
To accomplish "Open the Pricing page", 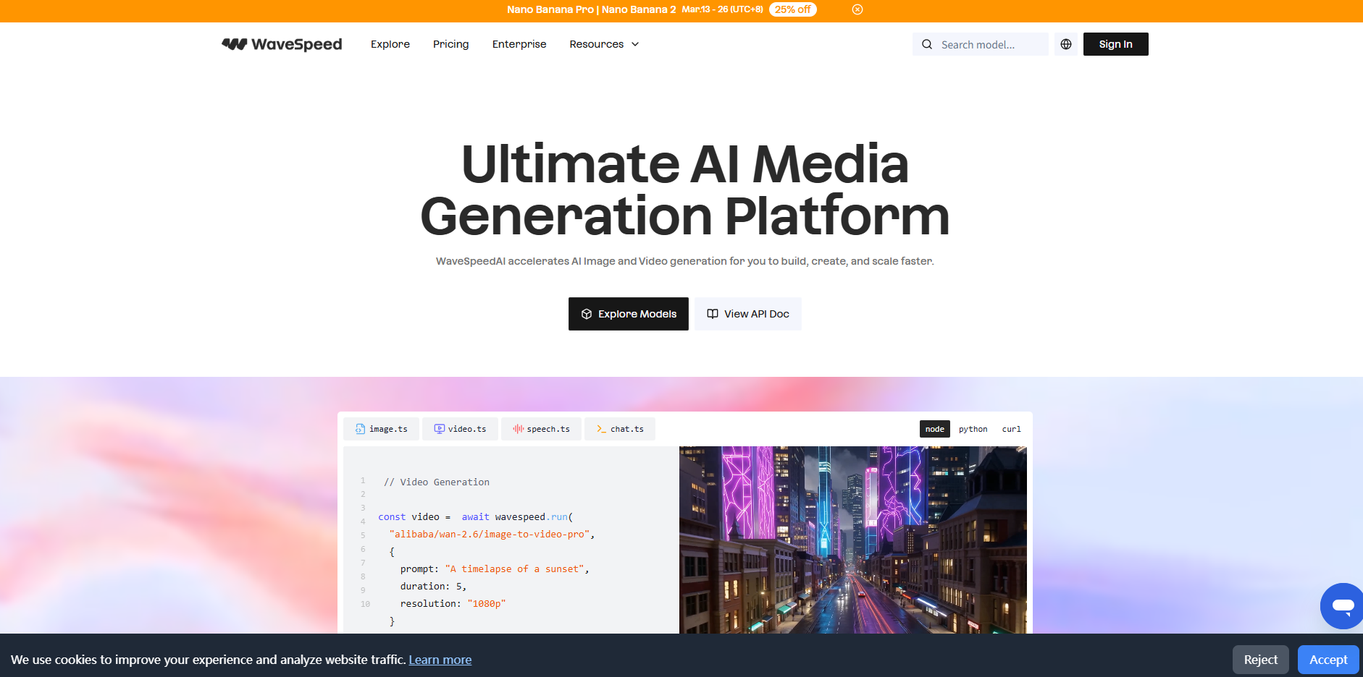I will tap(450, 44).
